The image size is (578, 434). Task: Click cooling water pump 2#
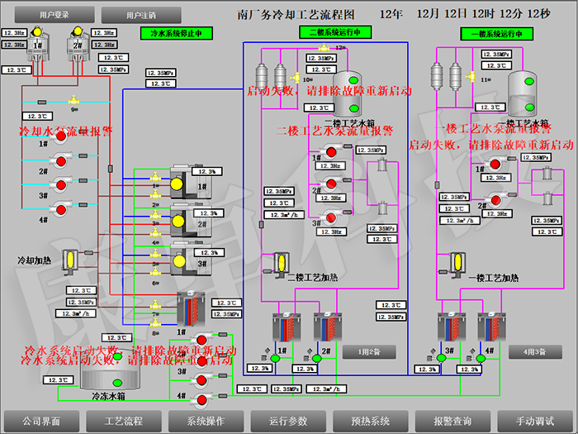[x=60, y=161]
